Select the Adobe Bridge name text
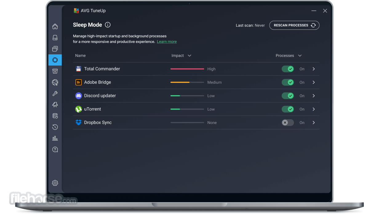379x214 pixels. click(98, 82)
